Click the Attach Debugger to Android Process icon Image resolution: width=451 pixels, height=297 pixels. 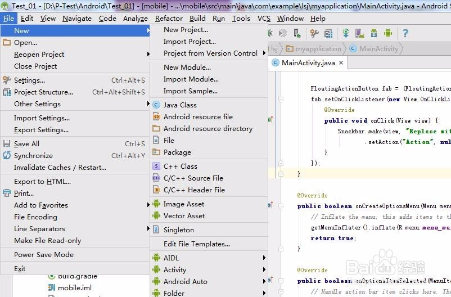pos(297,33)
